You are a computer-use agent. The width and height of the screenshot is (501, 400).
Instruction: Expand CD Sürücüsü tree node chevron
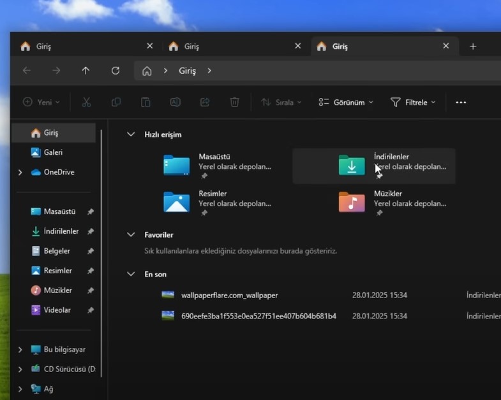point(20,369)
